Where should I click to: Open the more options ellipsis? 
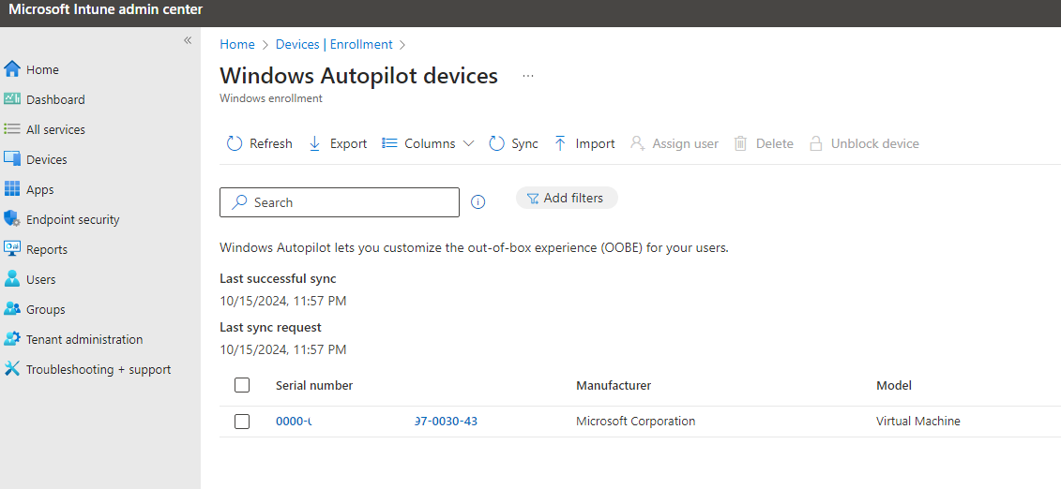(x=528, y=76)
